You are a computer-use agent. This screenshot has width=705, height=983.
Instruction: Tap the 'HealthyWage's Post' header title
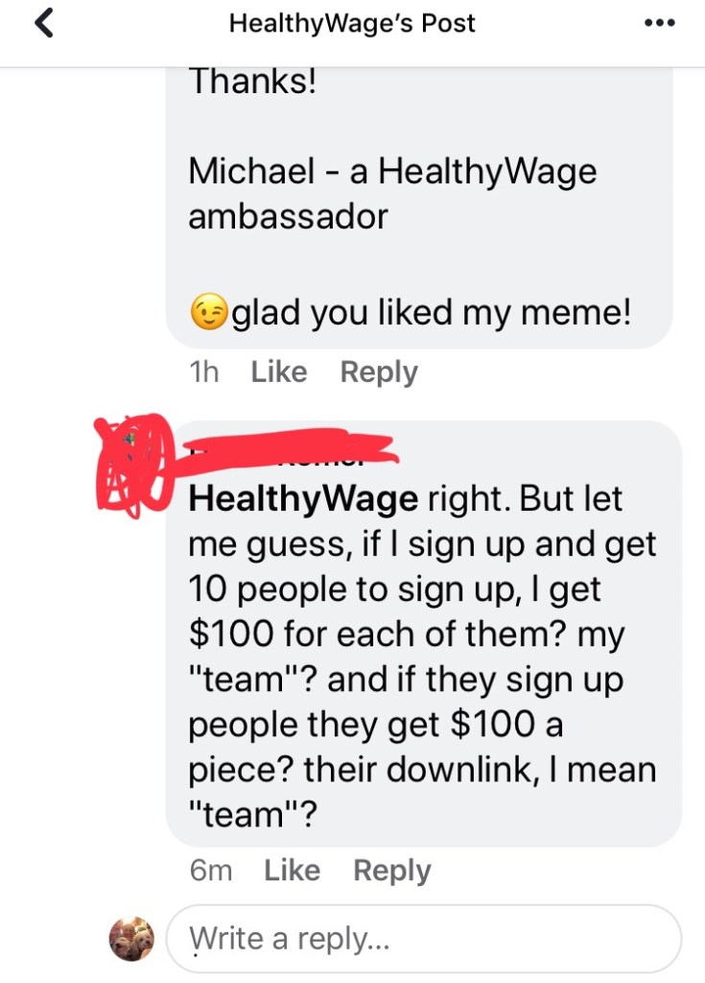coord(352,23)
